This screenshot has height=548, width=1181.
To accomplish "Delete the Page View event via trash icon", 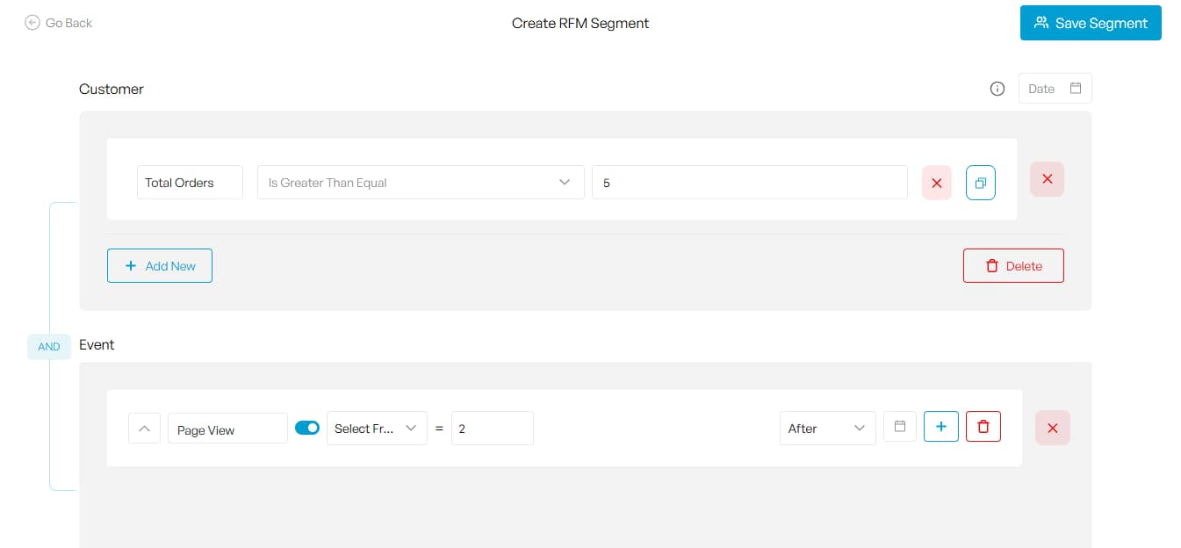I will click(983, 427).
